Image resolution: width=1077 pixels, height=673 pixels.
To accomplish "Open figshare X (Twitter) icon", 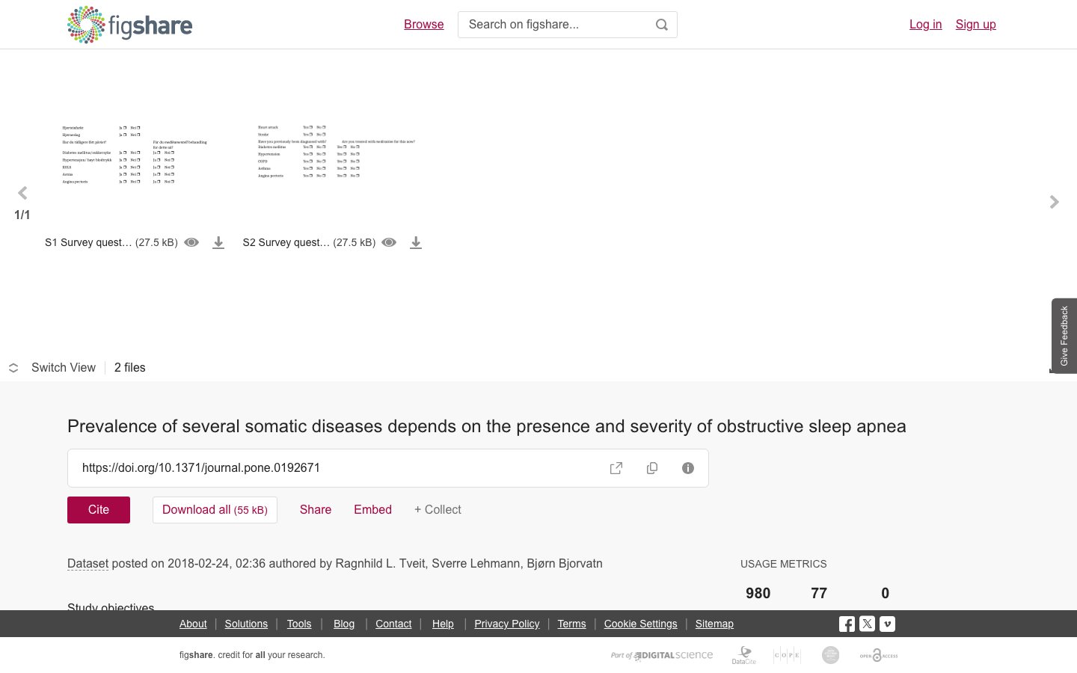I will point(867,624).
